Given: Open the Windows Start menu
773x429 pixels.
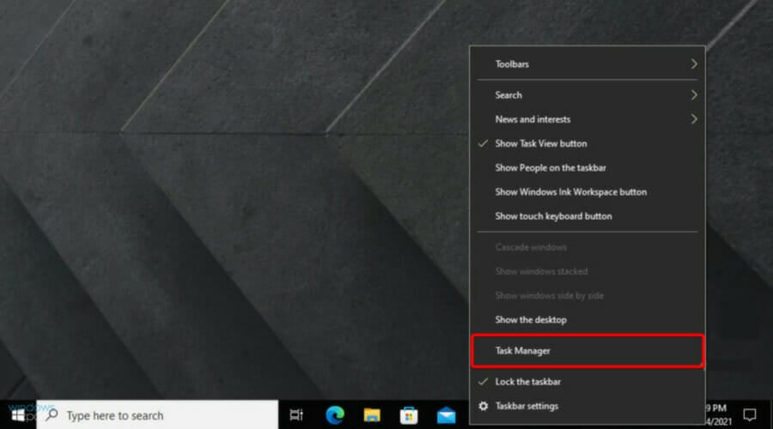Looking at the screenshot, I should click(18, 415).
